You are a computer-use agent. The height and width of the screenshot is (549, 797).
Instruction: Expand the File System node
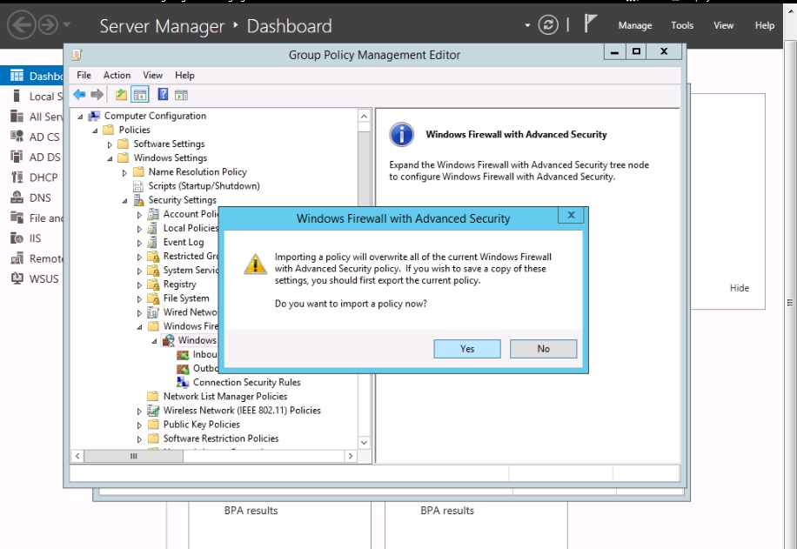[139, 299]
